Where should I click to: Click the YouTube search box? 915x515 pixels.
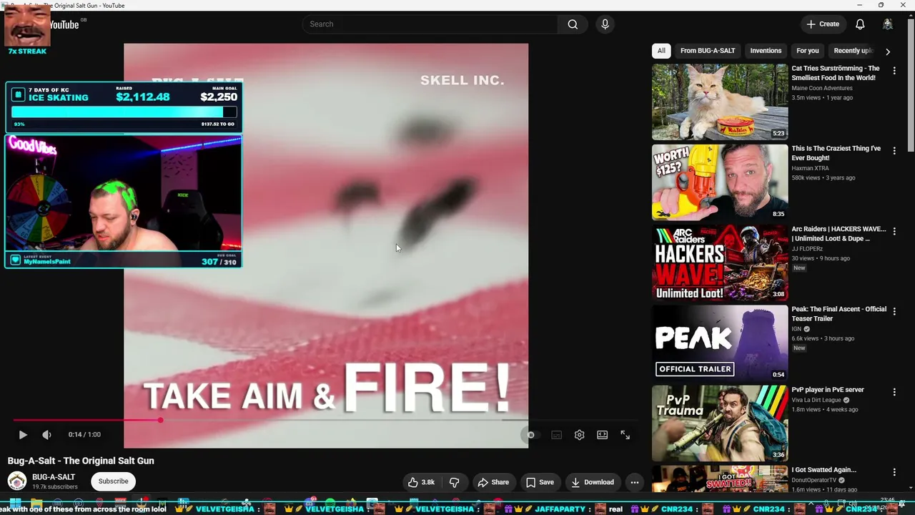pos(430,24)
